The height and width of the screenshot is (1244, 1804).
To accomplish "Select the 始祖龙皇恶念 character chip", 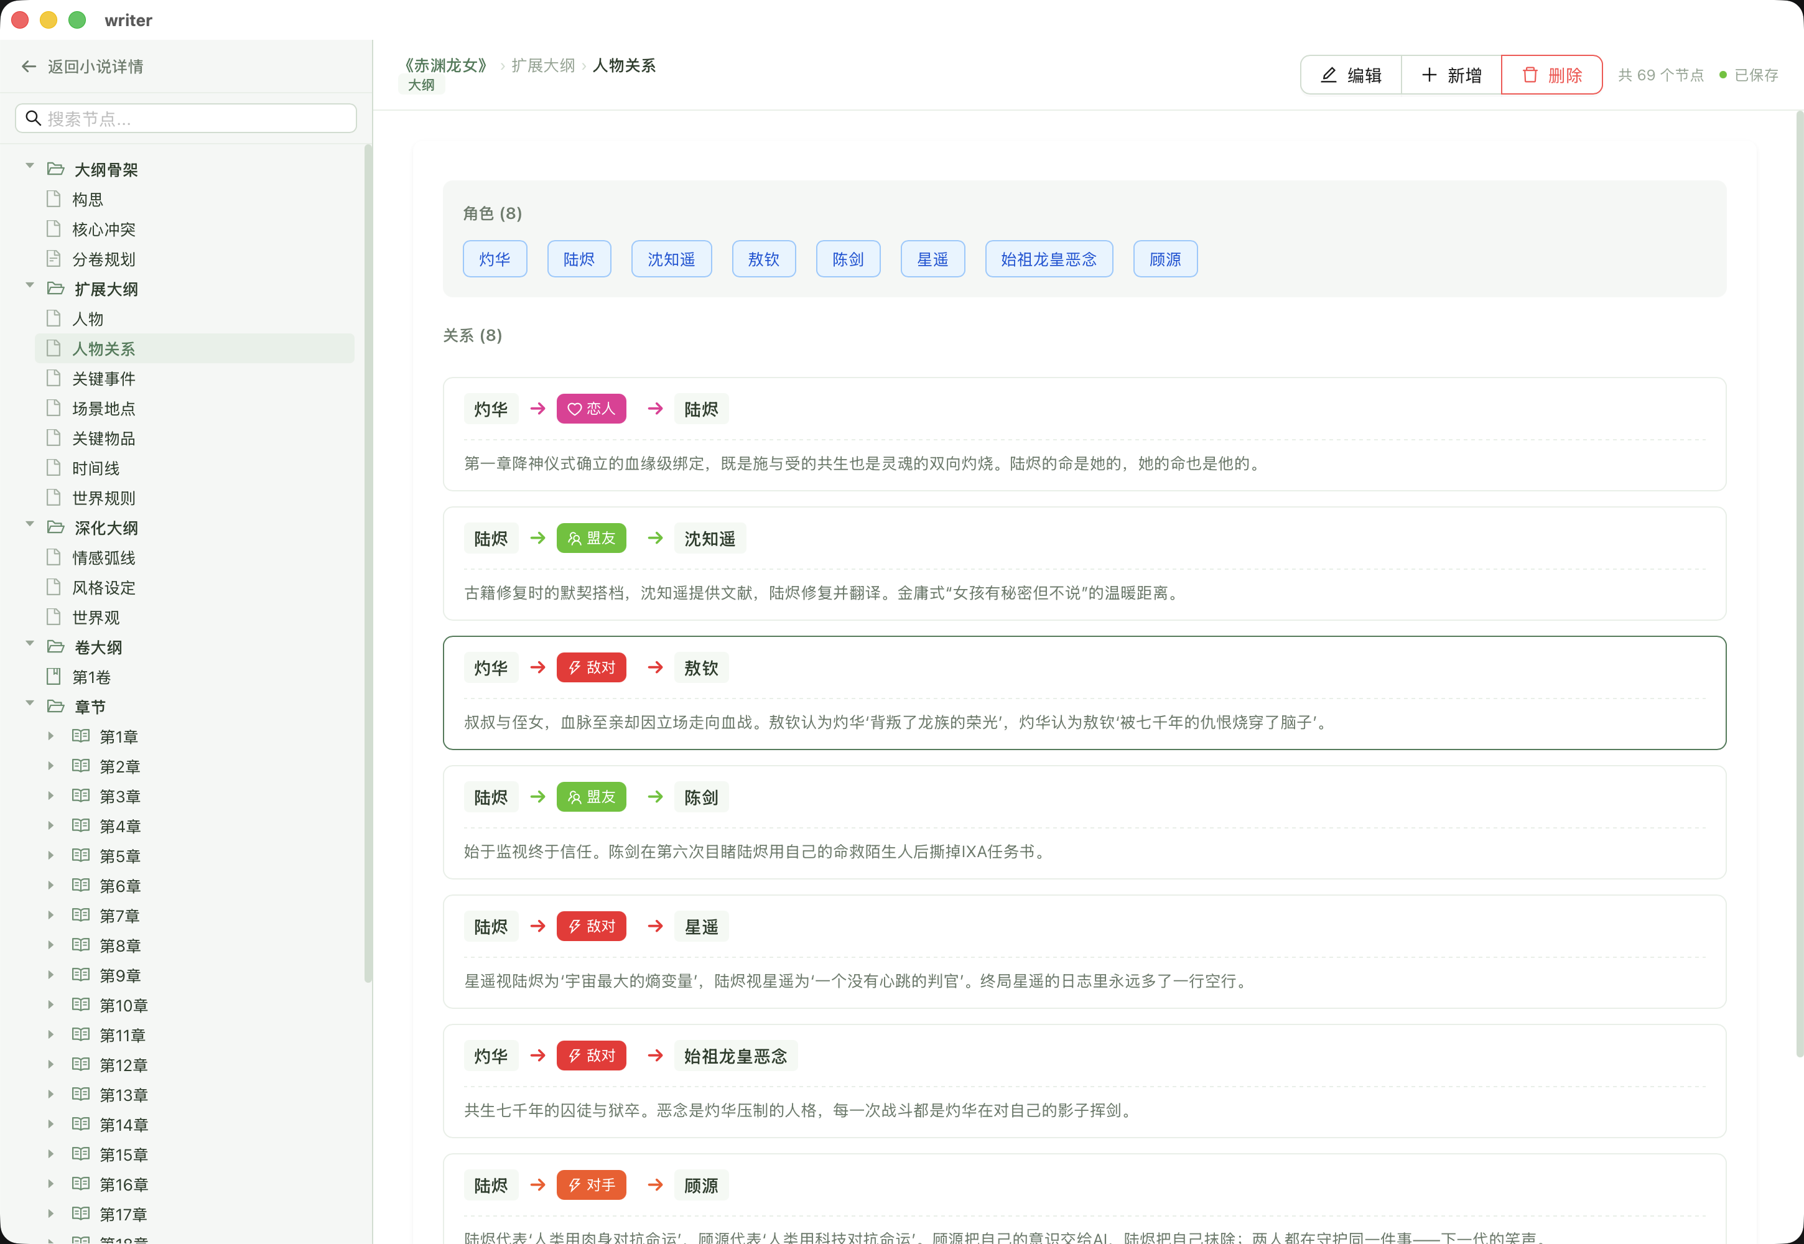I will [x=1049, y=259].
